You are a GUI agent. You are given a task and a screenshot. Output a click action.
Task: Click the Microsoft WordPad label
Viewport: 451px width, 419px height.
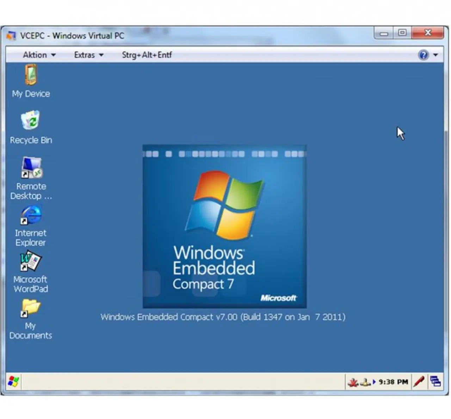point(31,284)
